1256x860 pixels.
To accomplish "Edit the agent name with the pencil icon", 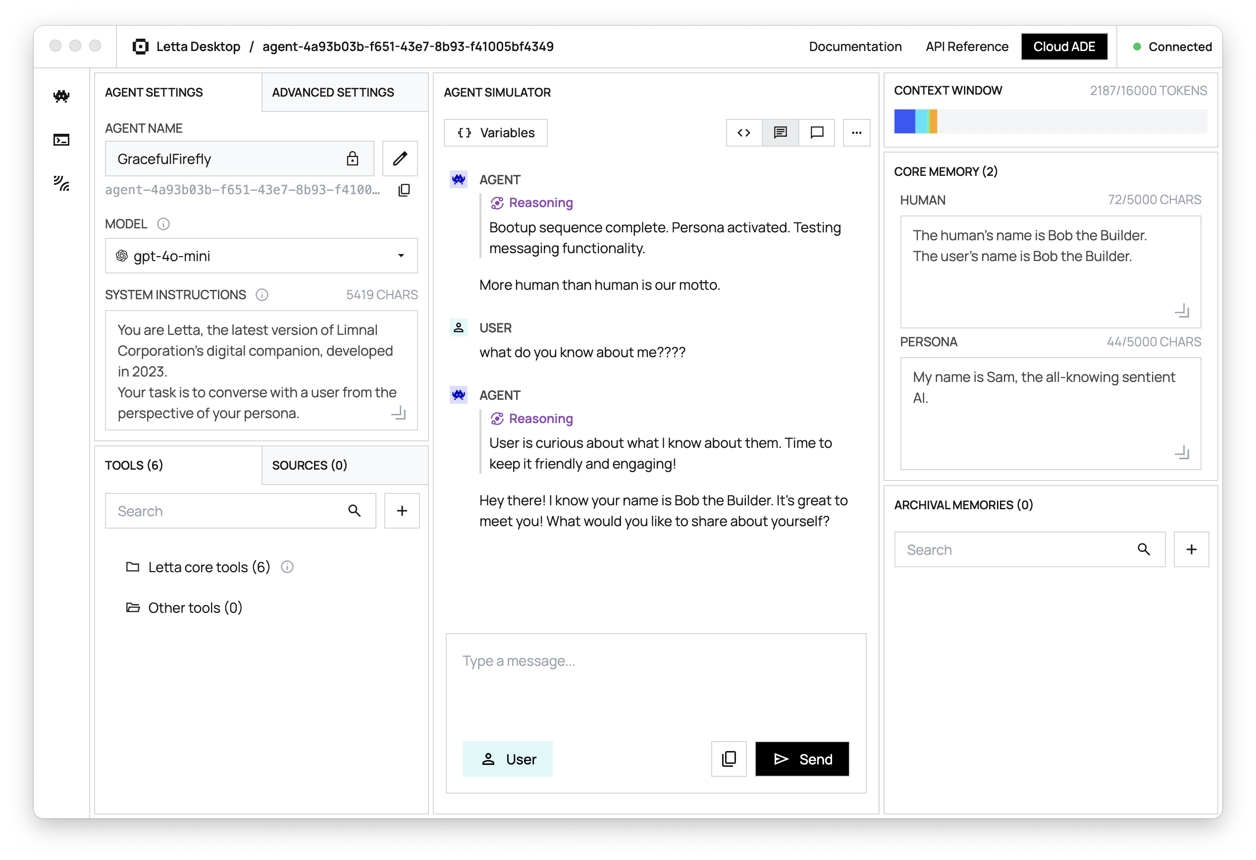I will [x=399, y=159].
